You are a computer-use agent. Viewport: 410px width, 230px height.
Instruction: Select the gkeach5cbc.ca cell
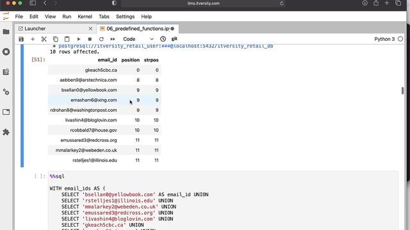point(101,70)
